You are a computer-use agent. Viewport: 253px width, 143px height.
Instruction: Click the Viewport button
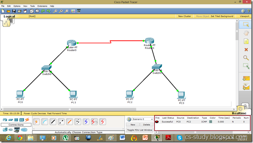(244, 16)
